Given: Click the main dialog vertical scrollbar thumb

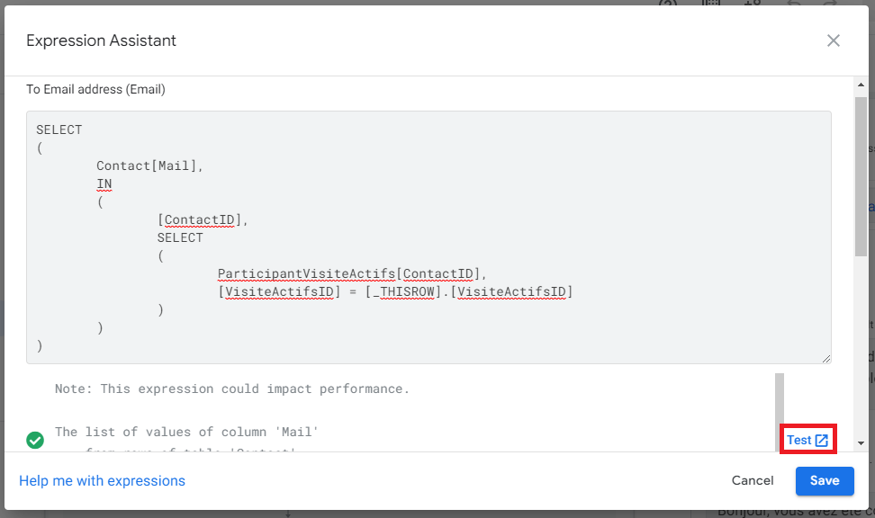Looking at the screenshot, I should pyautogui.click(x=861, y=177).
